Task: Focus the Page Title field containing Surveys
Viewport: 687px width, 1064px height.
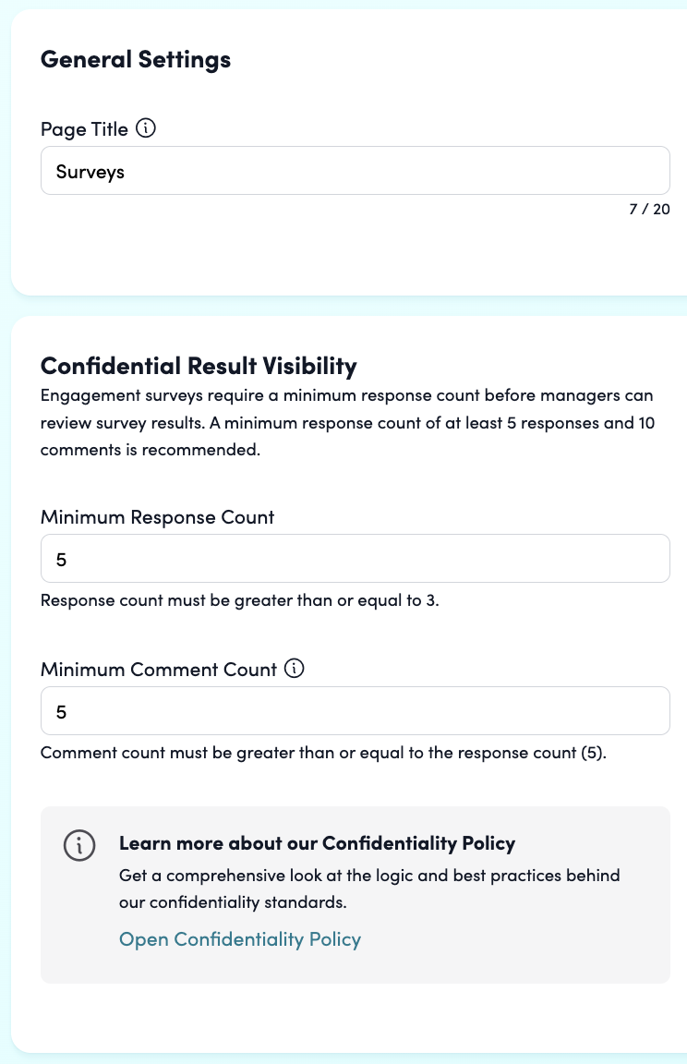Action: pyautogui.click(x=356, y=171)
